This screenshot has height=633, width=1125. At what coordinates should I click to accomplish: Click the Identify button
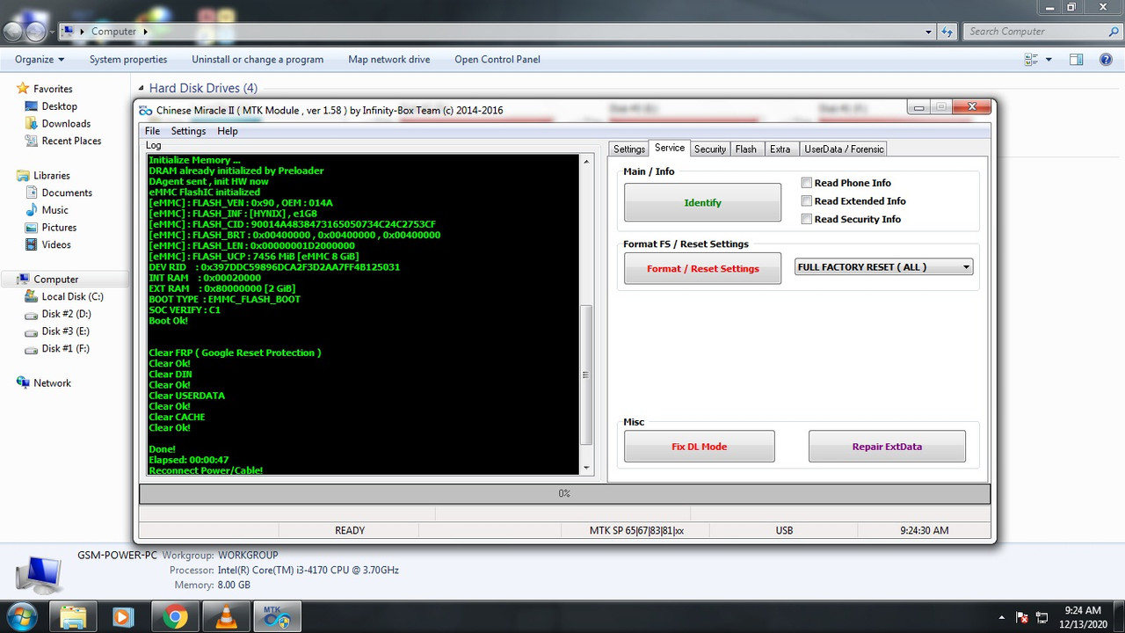[x=702, y=202]
